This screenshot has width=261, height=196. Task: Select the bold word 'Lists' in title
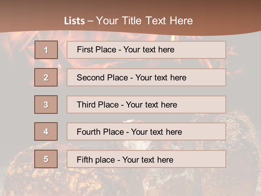pyautogui.click(x=74, y=21)
